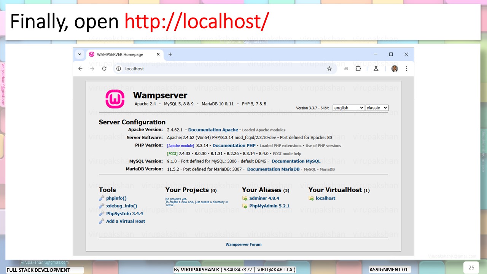Open the tab search dropdown arrow

coord(80,54)
